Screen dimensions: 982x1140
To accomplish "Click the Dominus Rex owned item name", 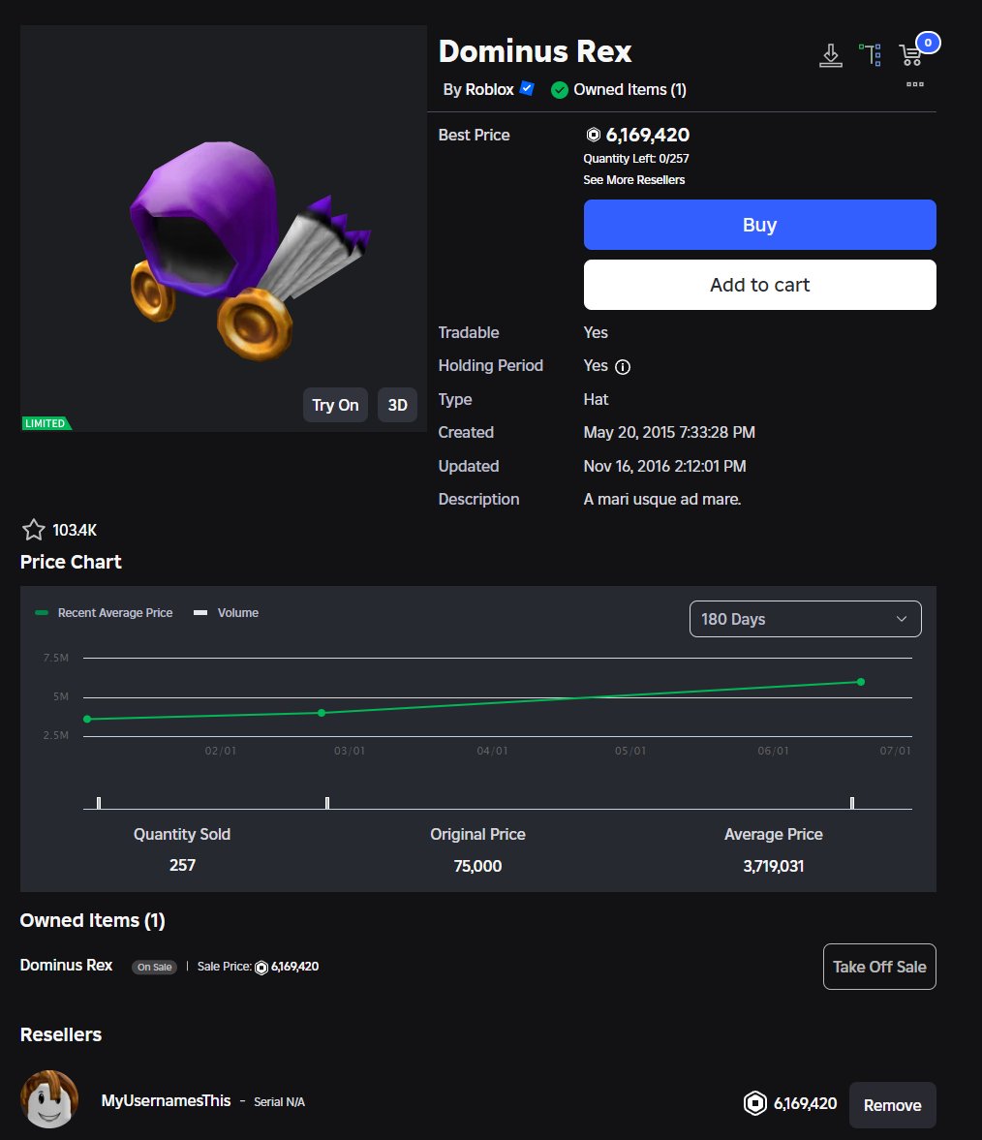I will 66,965.
